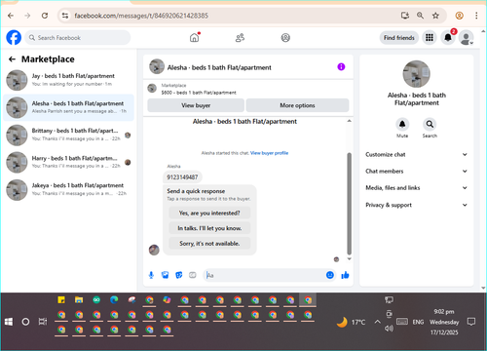Attach a file with the photo icon
The image size is (487, 351).
click(166, 275)
